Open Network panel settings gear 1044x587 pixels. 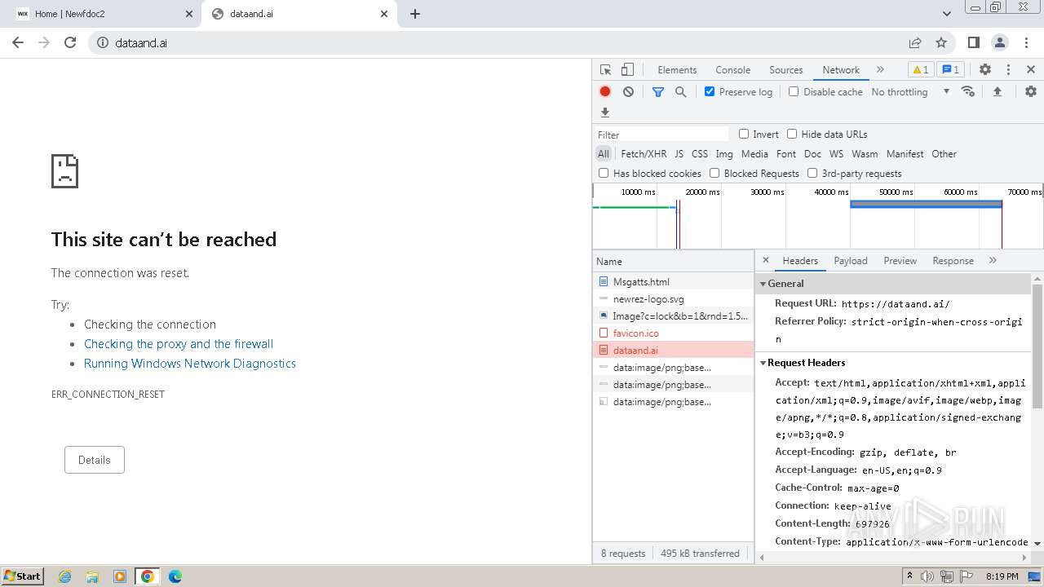coord(1031,91)
